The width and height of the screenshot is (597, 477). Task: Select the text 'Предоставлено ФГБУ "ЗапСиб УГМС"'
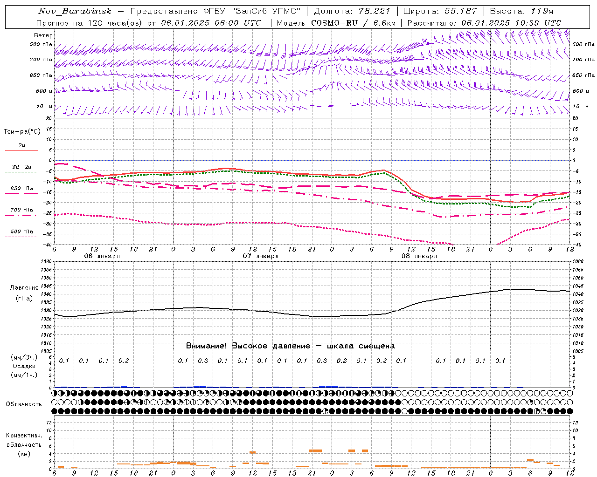215,11
